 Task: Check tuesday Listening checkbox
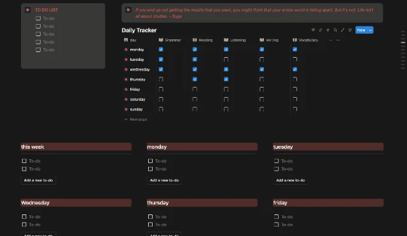[x=226, y=60]
